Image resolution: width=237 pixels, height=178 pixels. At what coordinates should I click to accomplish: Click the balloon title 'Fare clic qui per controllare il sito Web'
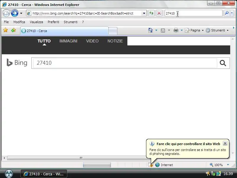click(188, 144)
